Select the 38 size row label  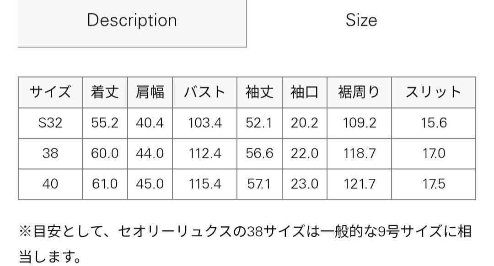tap(50, 153)
